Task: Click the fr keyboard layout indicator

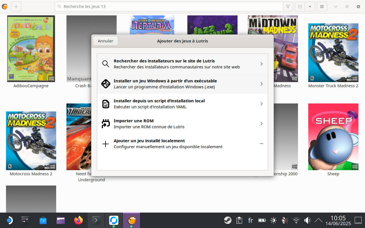Action: click(x=251, y=220)
